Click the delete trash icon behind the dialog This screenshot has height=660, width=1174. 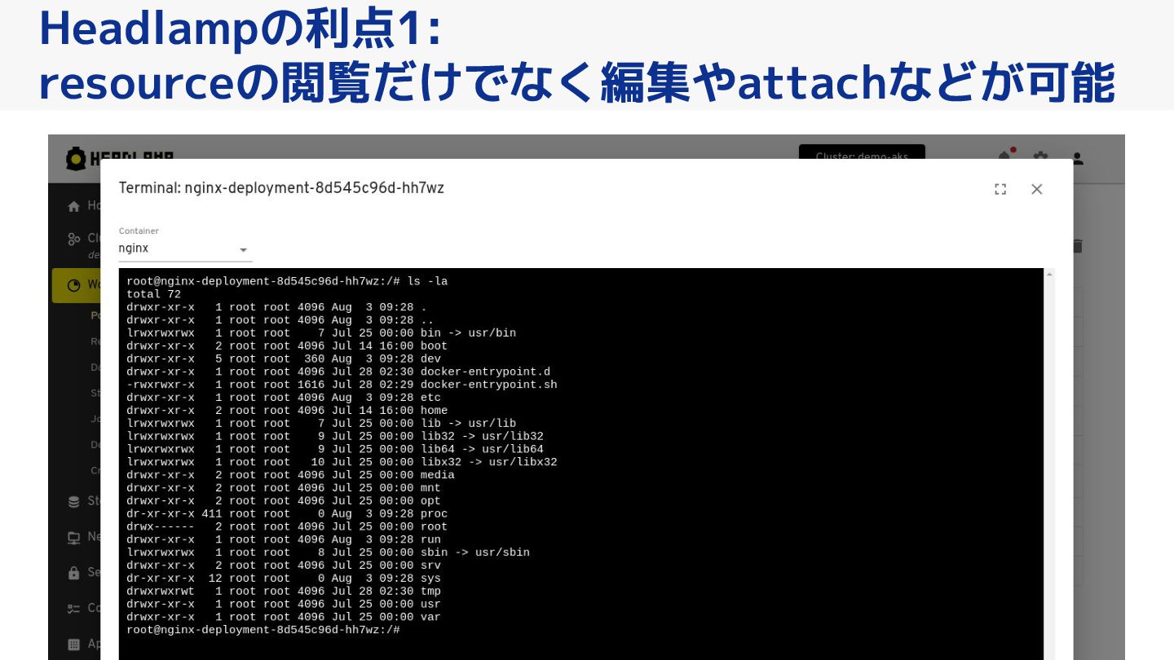click(x=1078, y=245)
